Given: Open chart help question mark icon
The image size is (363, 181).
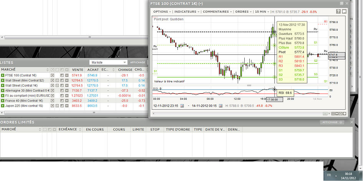Looking at the screenshot, I should coord(338,12).
